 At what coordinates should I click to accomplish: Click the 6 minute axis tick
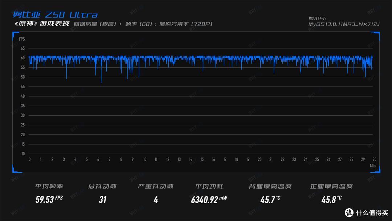[98, 160]
